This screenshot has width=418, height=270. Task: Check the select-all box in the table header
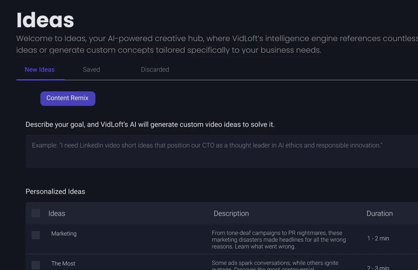tap(35, 213)
